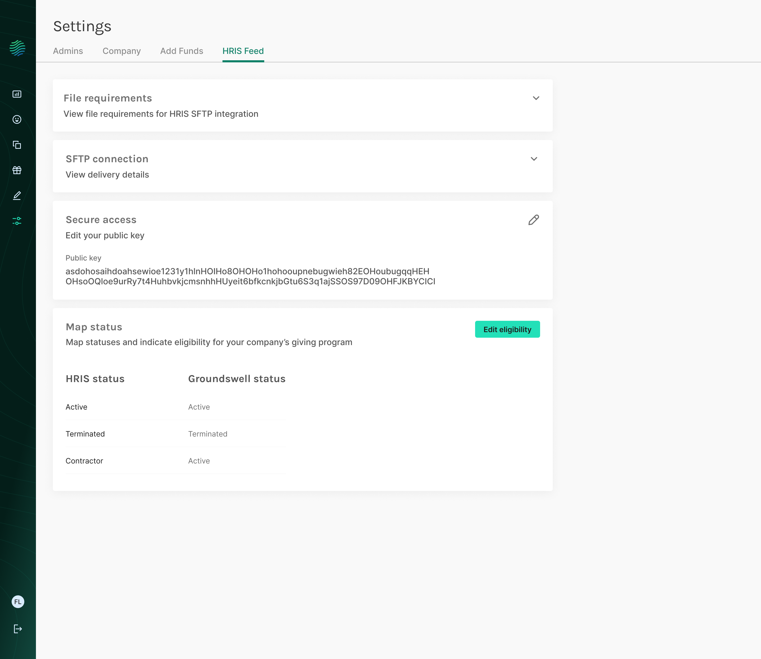Click the pen edit icon in sidebar

pos(17,196)
